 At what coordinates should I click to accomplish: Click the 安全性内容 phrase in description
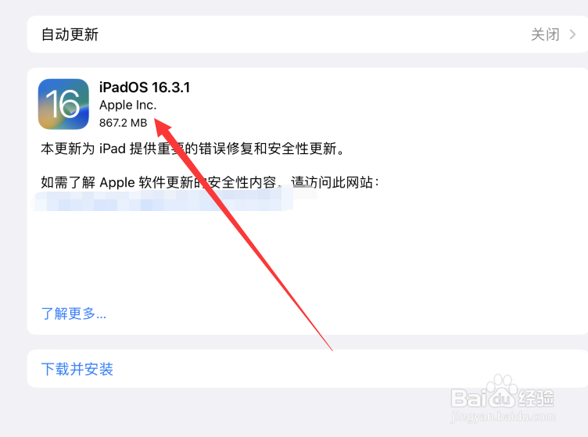[x=242, y=182]
